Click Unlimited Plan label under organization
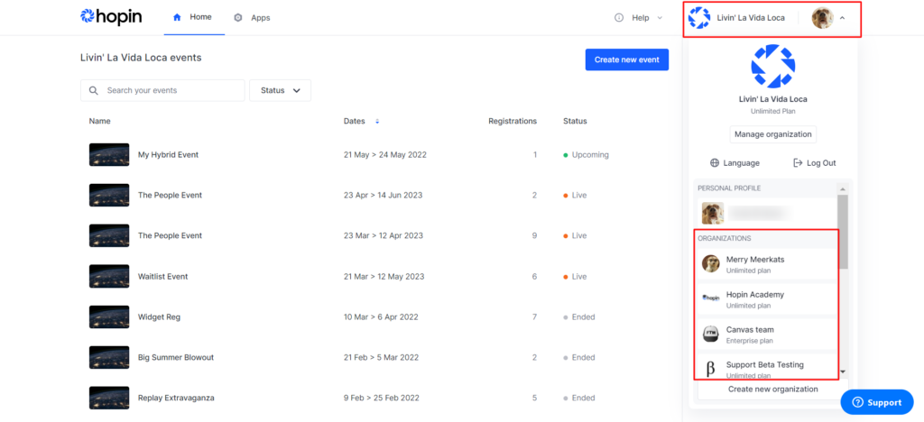 773,111
